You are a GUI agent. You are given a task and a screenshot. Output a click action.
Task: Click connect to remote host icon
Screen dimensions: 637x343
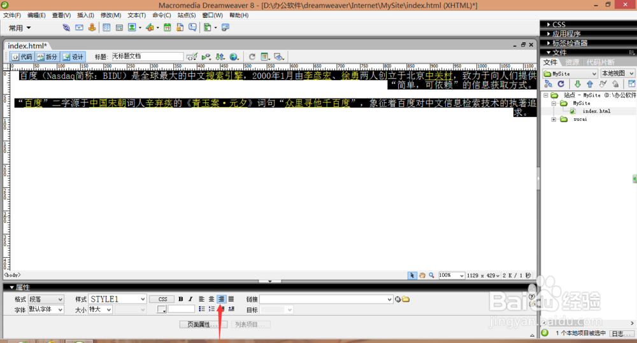548,84
